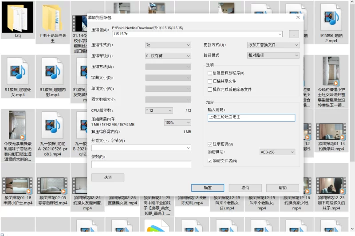Open the disabled 单词大小 dropdown
Image resolution: width=355 pixels, height=236 pixels.
[168, 88]
